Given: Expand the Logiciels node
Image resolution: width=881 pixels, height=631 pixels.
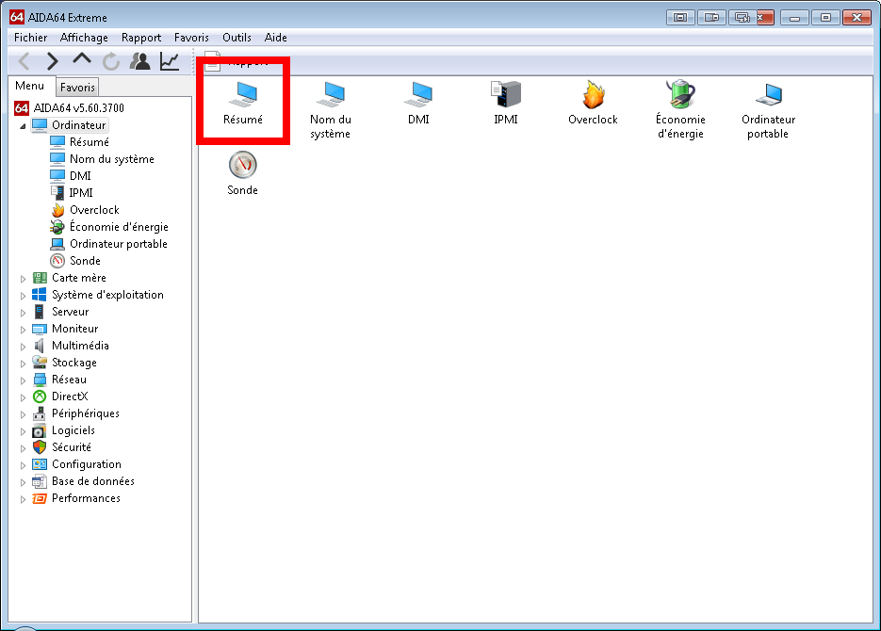Looking at the screenshot, I should [x=23, y=431].
